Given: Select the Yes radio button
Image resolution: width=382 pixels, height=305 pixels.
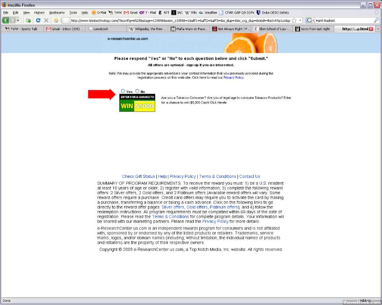Looking at the screenshot, I should click(x=123, y=91).
